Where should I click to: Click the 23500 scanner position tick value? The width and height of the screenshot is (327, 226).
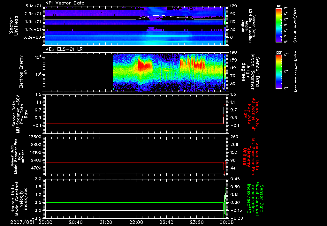click(35, 137)
